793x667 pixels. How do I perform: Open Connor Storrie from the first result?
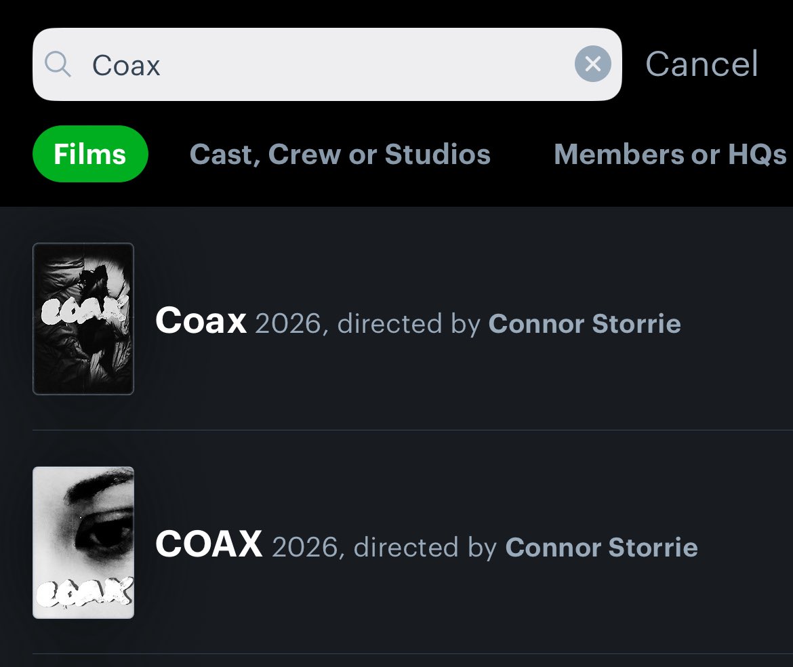584,323
